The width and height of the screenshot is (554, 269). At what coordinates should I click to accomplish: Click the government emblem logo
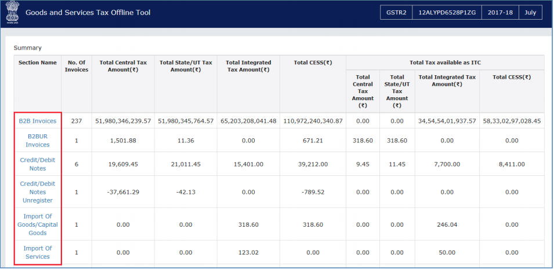(12, 13)
